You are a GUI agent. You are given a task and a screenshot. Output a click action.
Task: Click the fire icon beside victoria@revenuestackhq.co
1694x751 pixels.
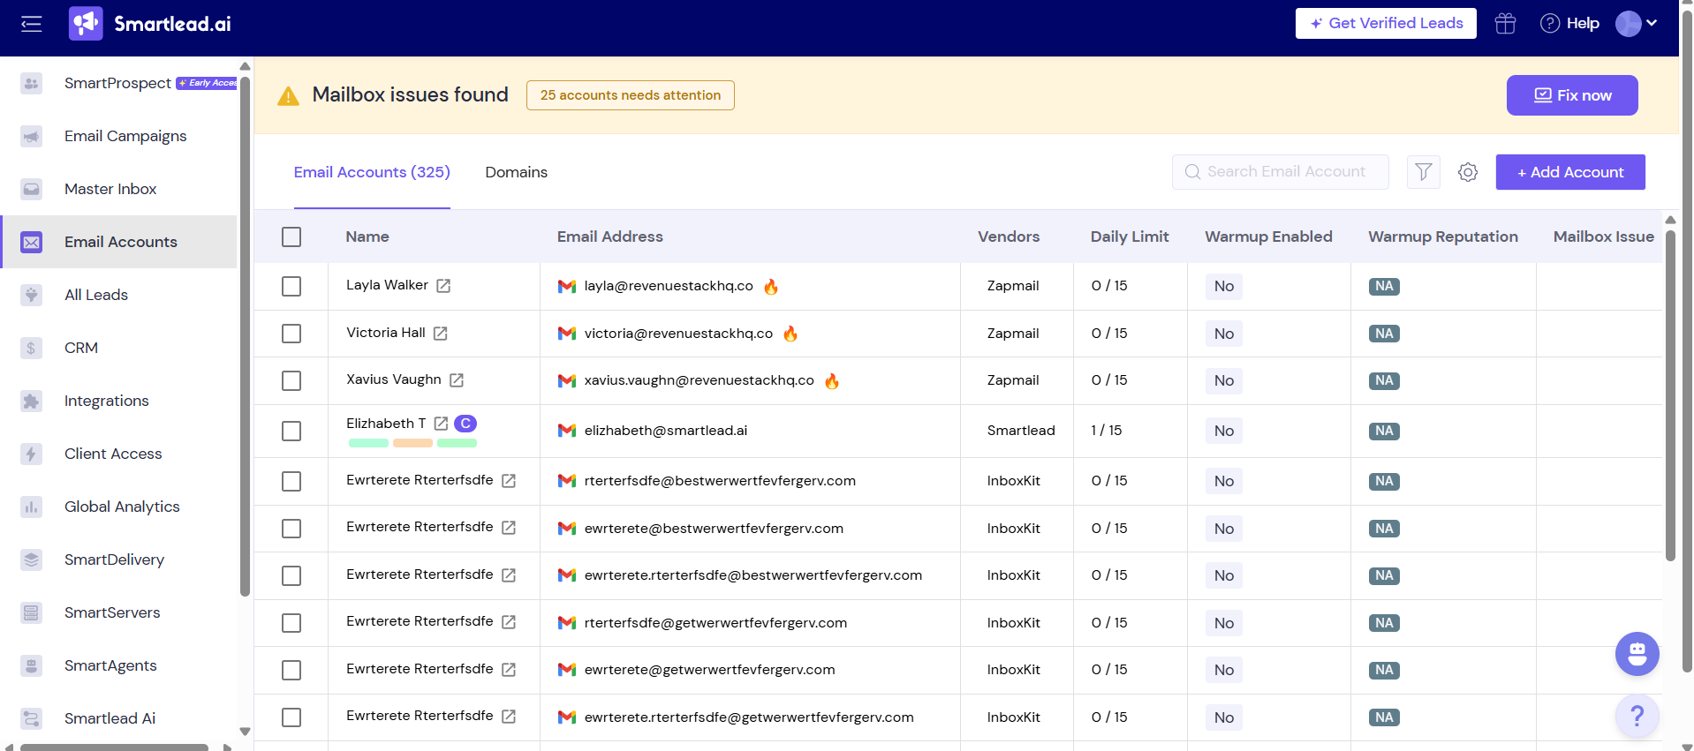tap(790, 334)
